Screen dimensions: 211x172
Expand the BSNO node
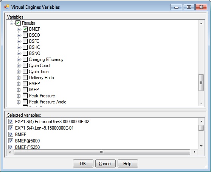pos(19,53)
